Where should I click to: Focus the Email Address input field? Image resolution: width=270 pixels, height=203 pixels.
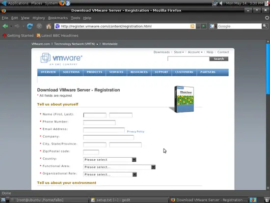click(104, 130)
